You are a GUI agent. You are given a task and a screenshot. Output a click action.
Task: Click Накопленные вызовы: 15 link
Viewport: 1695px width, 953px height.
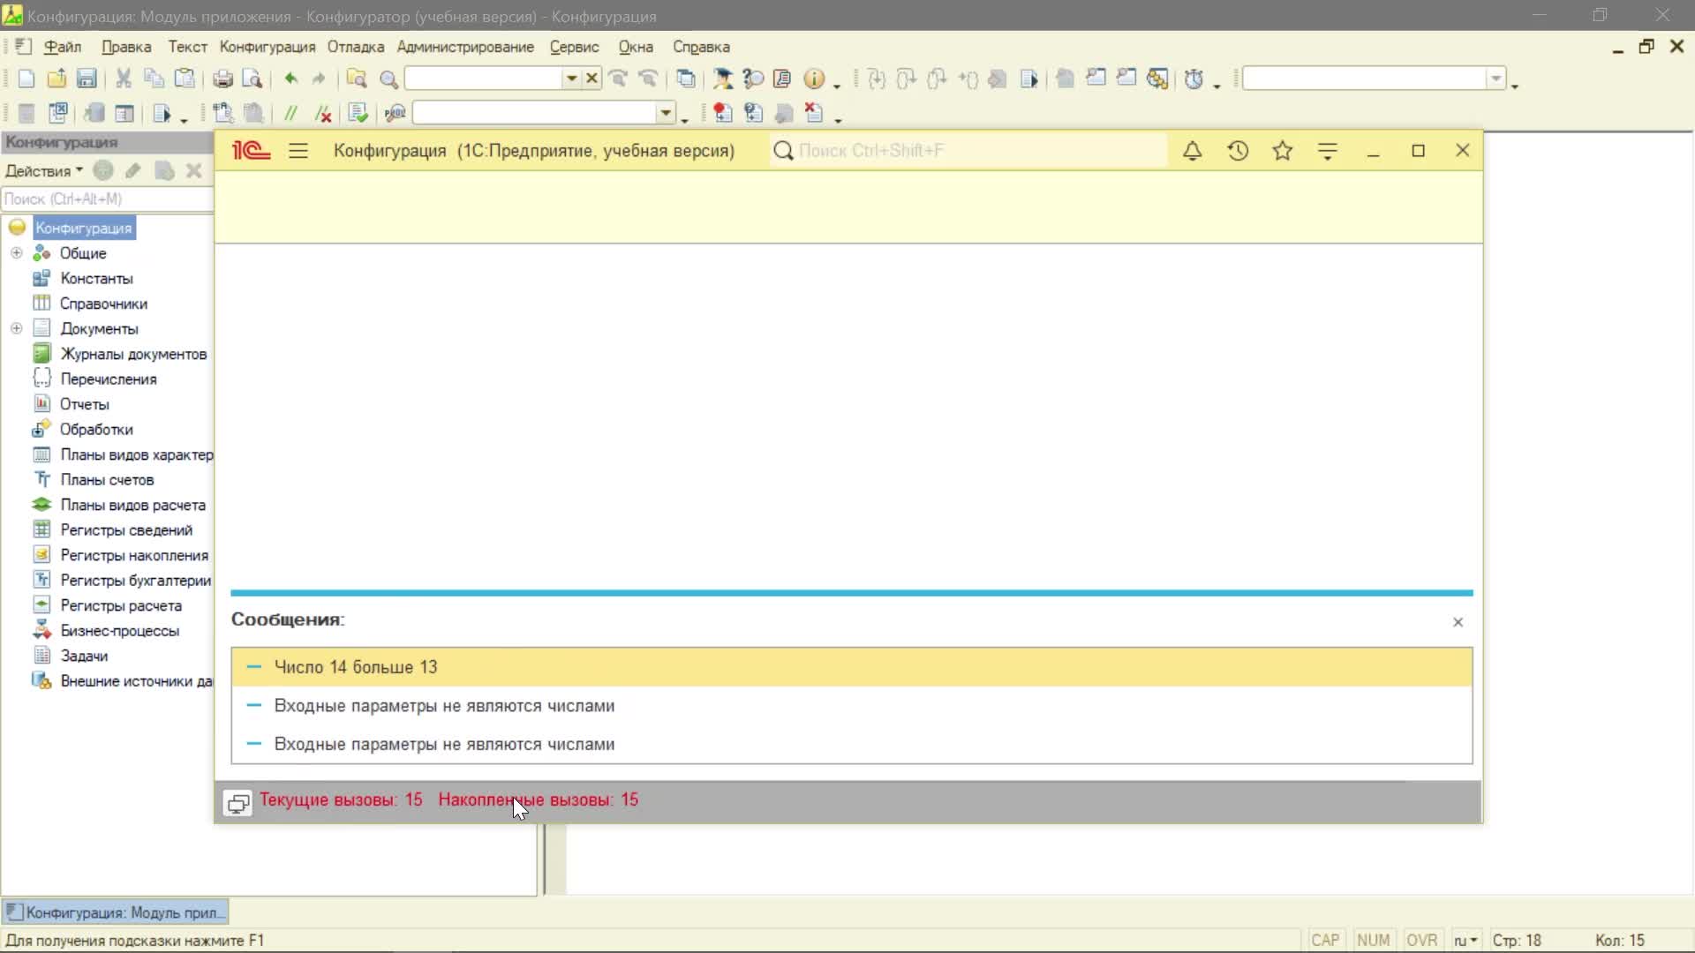(x=539, y=800)
